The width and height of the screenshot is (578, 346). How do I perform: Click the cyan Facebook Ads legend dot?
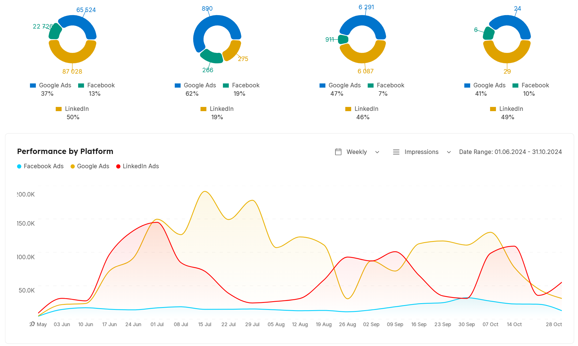pos(19,167)
